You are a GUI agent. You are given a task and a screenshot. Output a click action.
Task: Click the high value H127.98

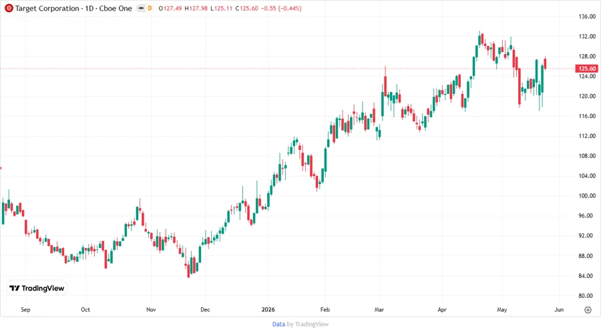coord(196,9)
